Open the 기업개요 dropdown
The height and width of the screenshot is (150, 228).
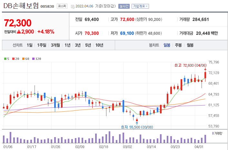point(140,6)
